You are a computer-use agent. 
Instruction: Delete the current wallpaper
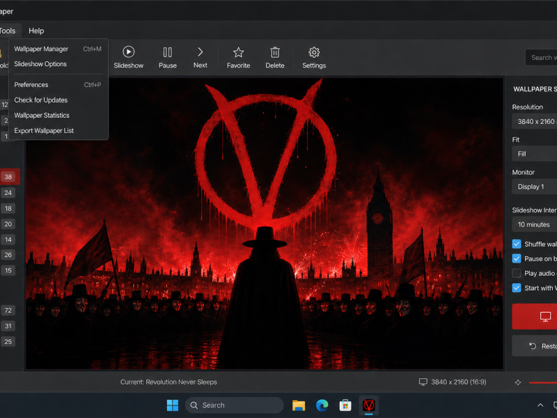coord(274,58)
